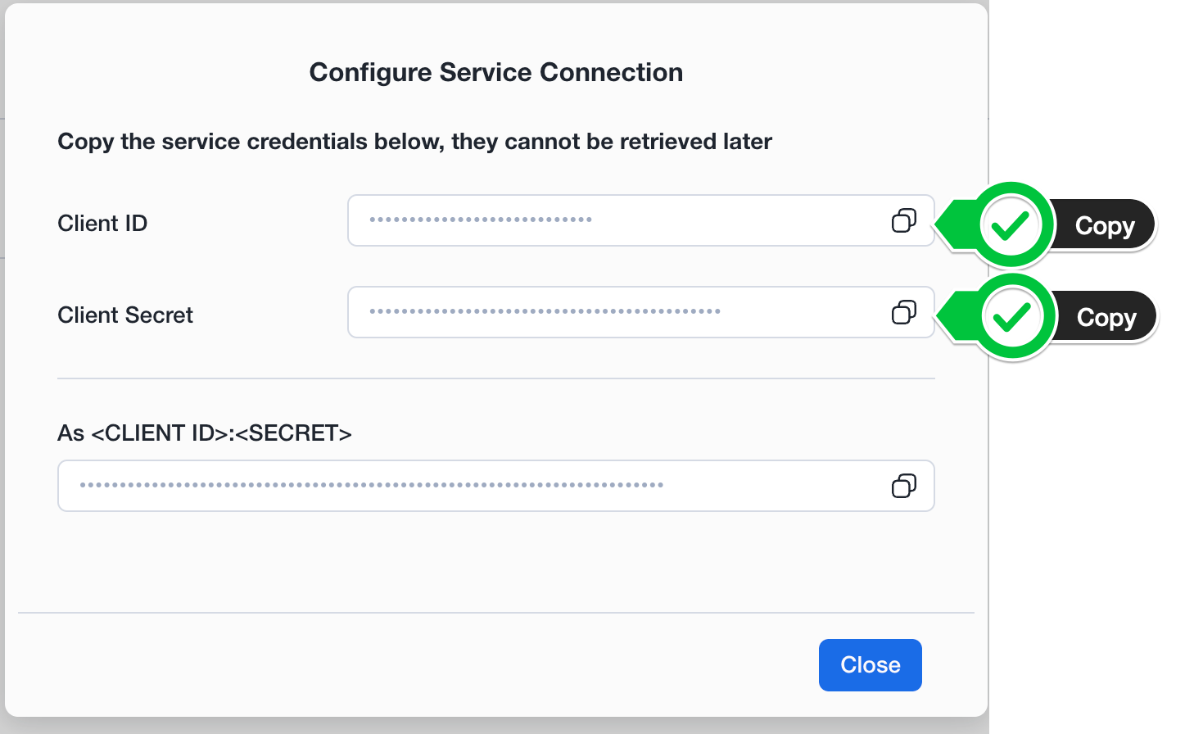Click the credentials cannot be retrieved warning text
The height and width of the screenshot is (734, 1194).
pyautogui.click(x=415, y=142)
